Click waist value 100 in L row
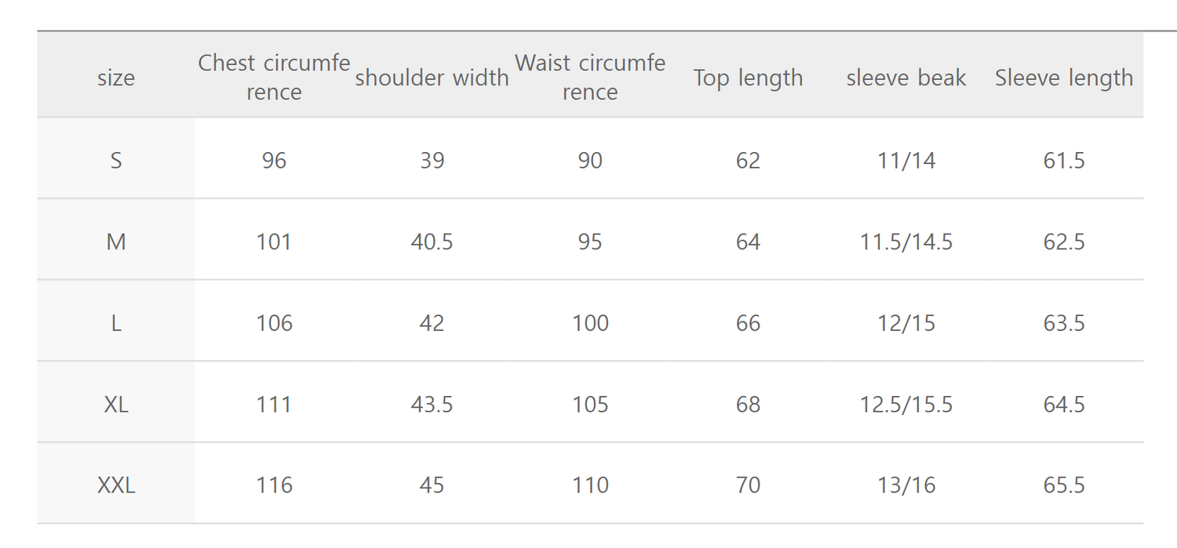Image resolution: width=1177 pixels, height=548 pixels. (x=590, y=323)
